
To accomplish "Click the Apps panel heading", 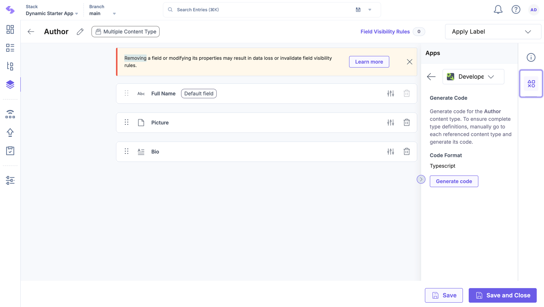I will (x=433, y=53).
